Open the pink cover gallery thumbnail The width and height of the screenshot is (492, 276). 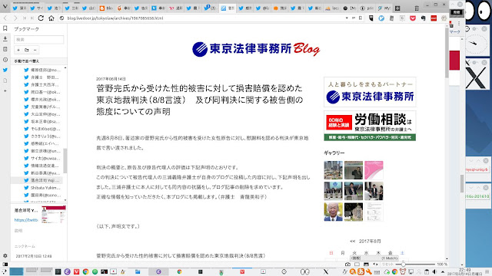click(374, 170)
